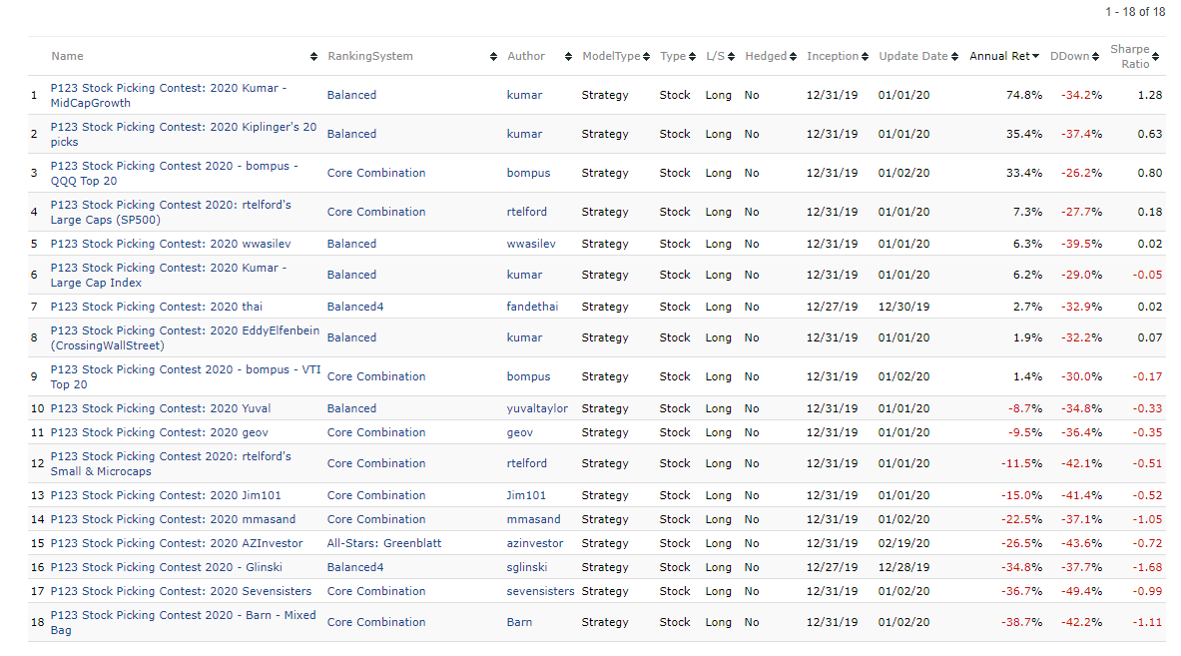
Task: Open author sevensisters profile
Action: coord(540,592)
